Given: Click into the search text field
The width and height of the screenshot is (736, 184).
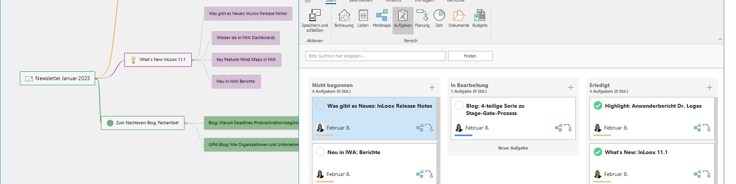Looking at the screenshot, I should pos(375,56).
